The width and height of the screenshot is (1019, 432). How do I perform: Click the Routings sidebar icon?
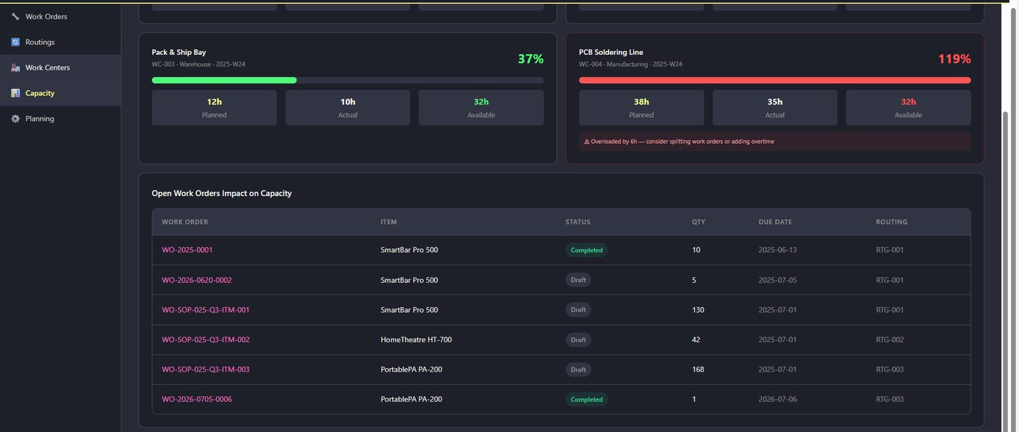[16, 42]
